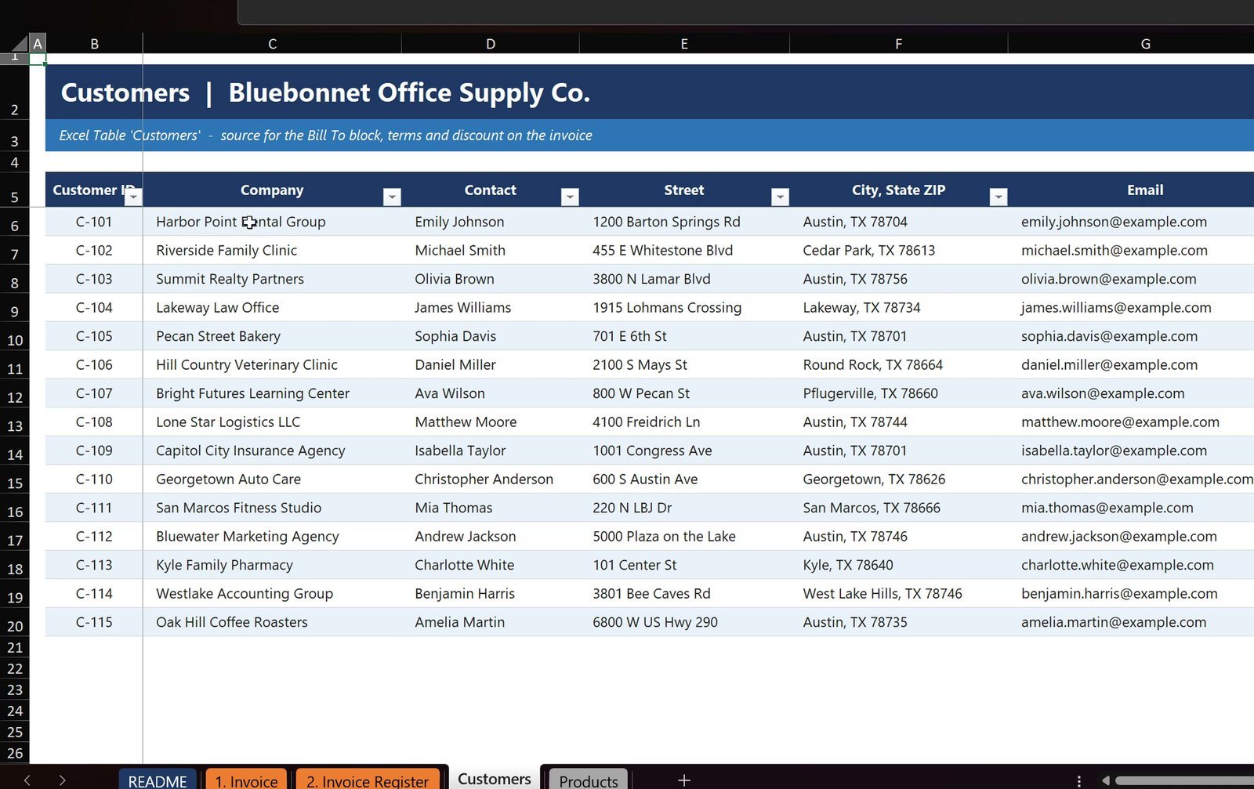
Task: Click the horizontal scrollbar left arrow
Action: [x=1106, y=780]
